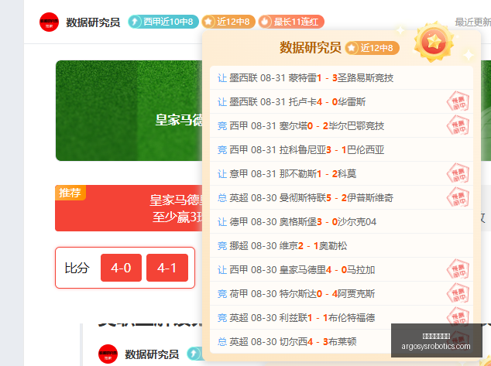Click the 近12中8 badge in the header

(x=228, y=22)
